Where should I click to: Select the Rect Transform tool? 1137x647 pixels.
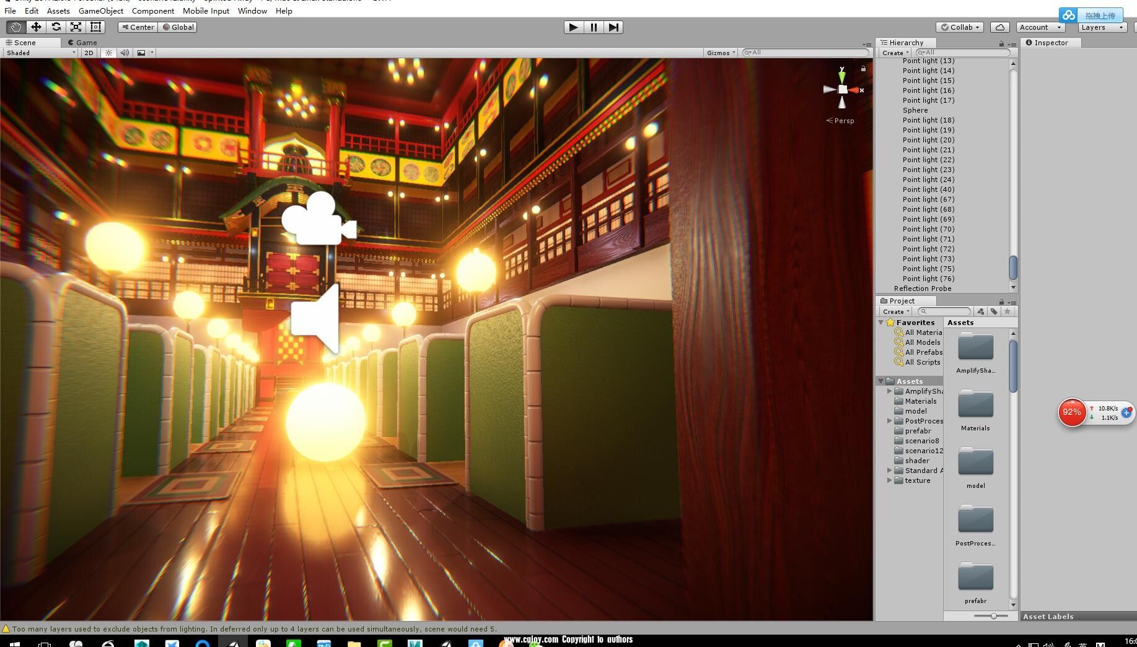(x=95, y=27)
